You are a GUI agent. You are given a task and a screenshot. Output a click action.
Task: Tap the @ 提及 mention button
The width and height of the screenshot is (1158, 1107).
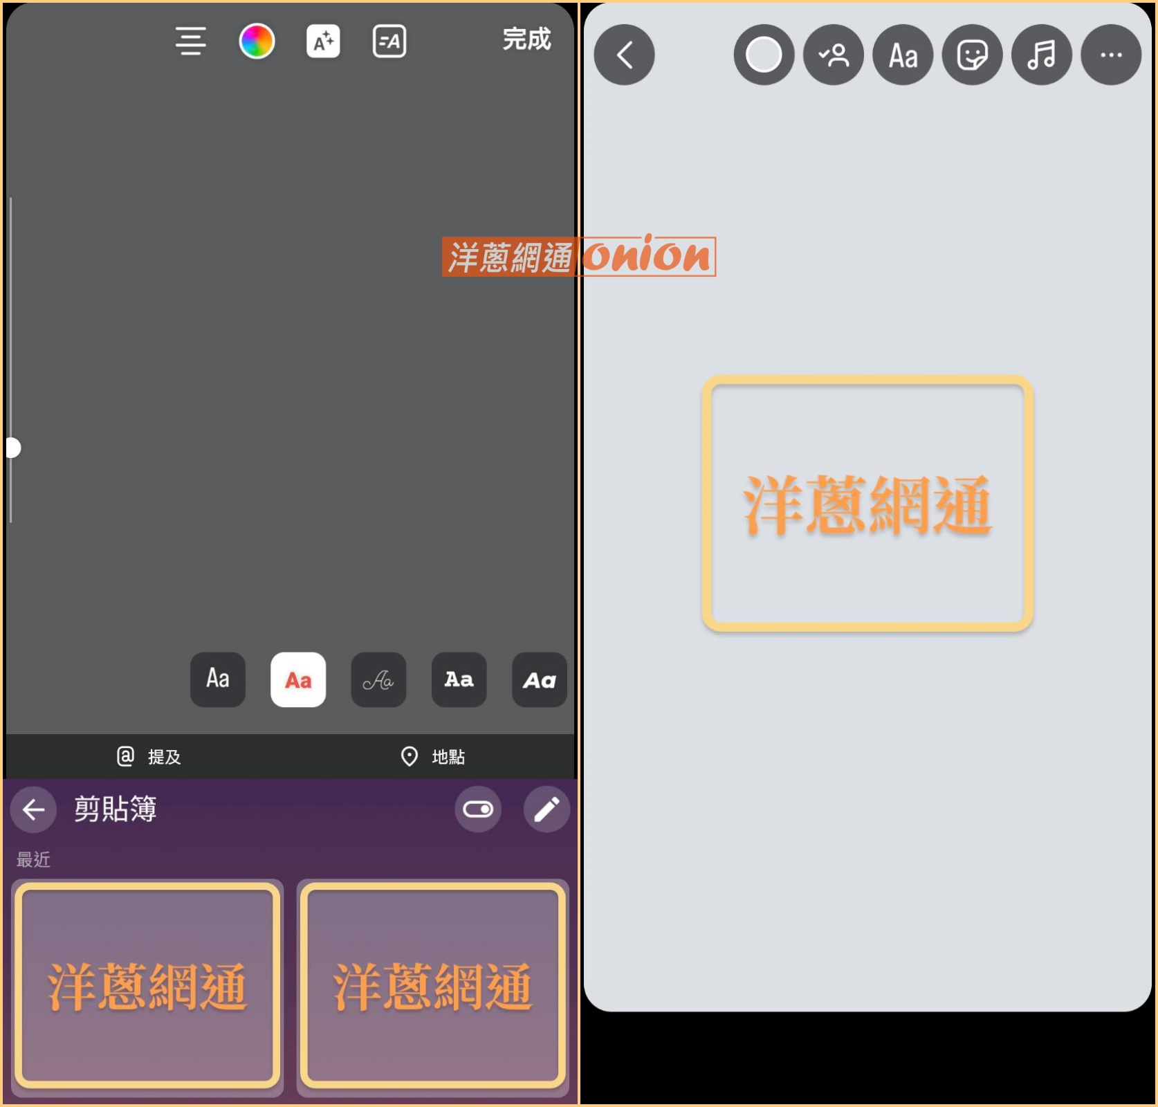[x=149, y=756]
